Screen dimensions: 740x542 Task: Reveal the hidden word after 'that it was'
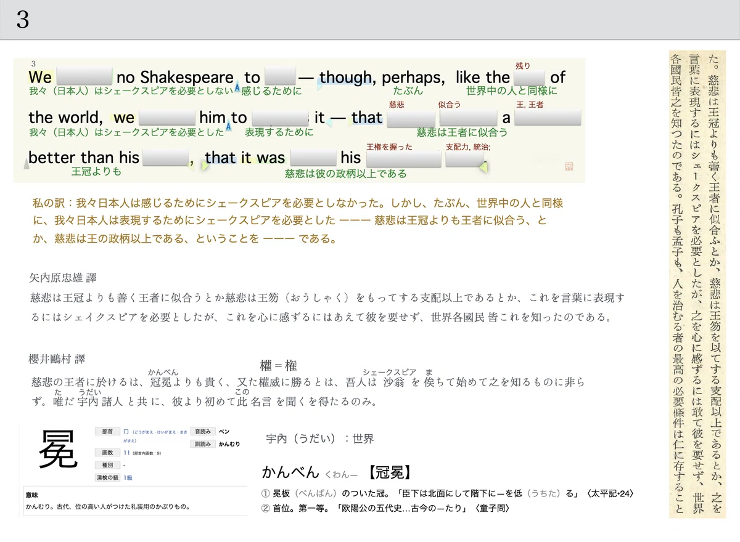click(313, 158)
